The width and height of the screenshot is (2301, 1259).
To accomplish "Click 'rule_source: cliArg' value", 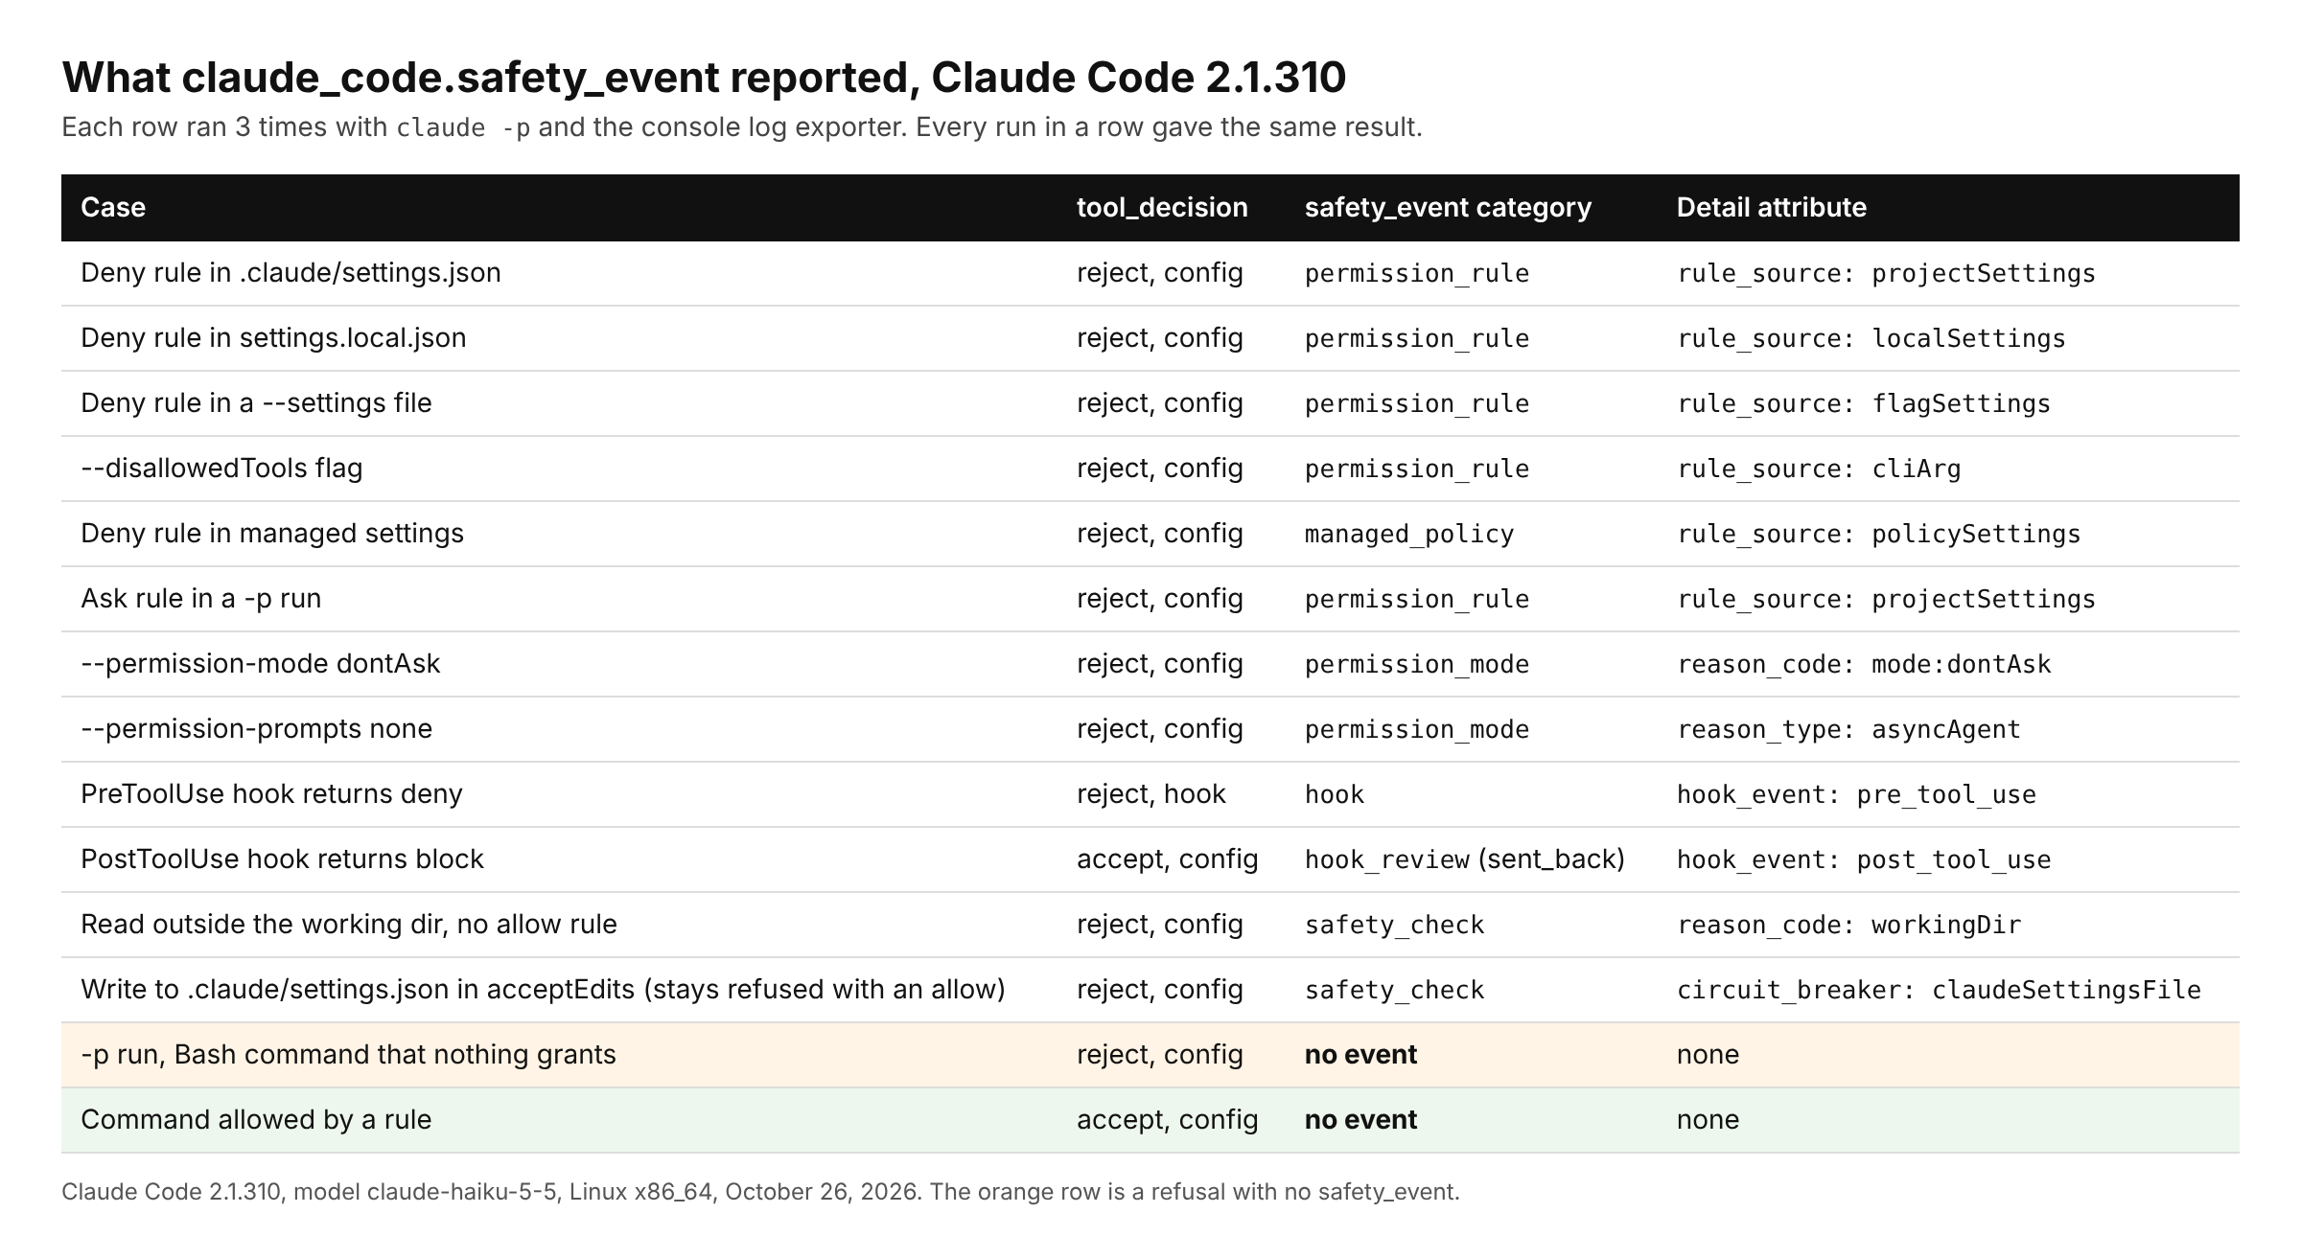I will (x=1819, y=469).
